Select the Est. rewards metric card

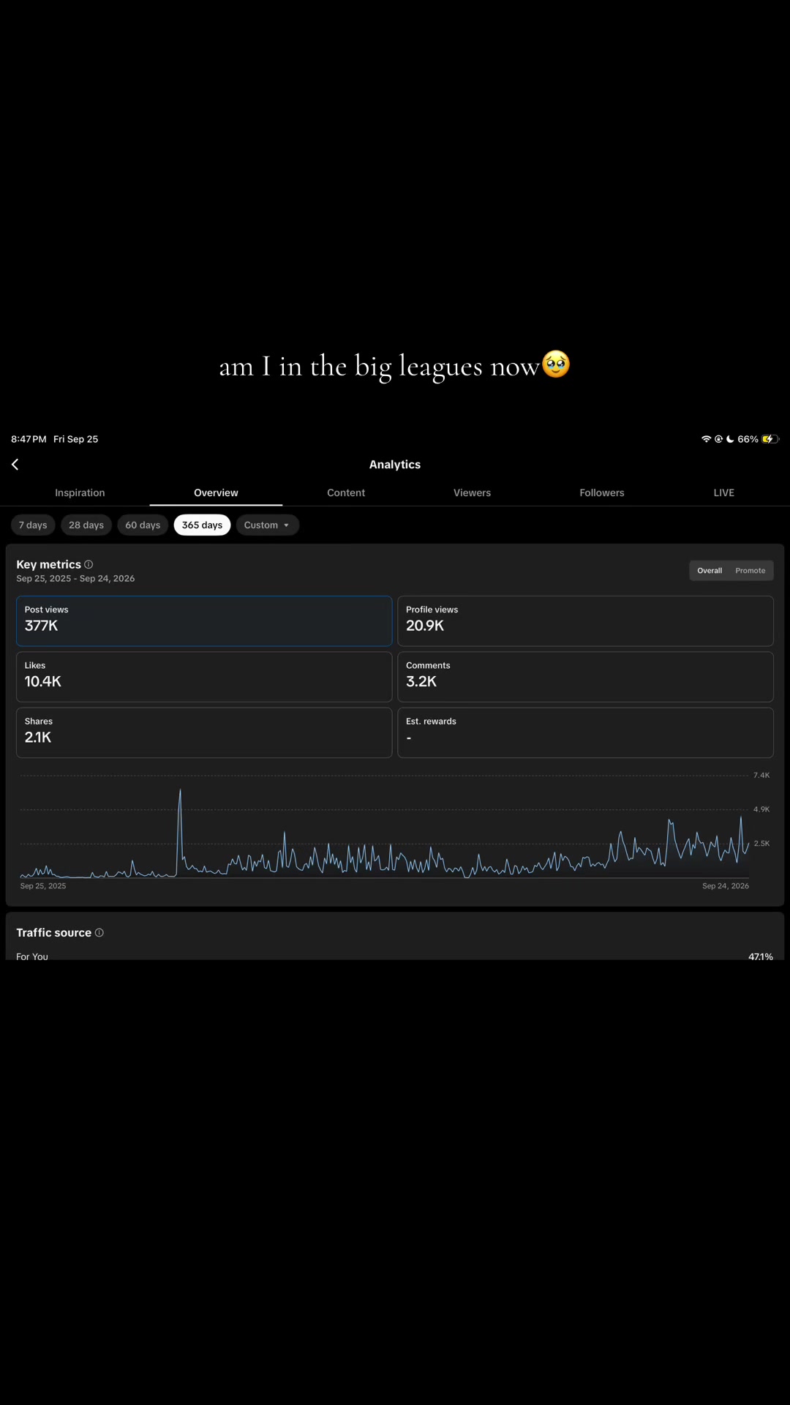[585, 733]
